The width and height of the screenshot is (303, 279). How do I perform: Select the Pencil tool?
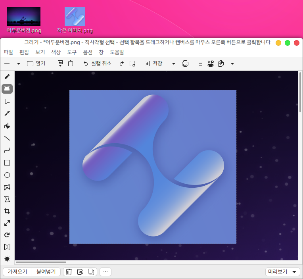pos(7,77)
